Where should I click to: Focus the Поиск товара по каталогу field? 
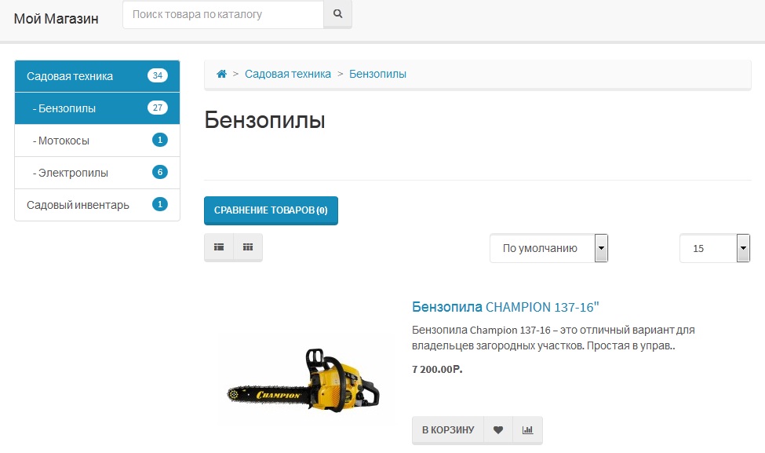(224, 15)
